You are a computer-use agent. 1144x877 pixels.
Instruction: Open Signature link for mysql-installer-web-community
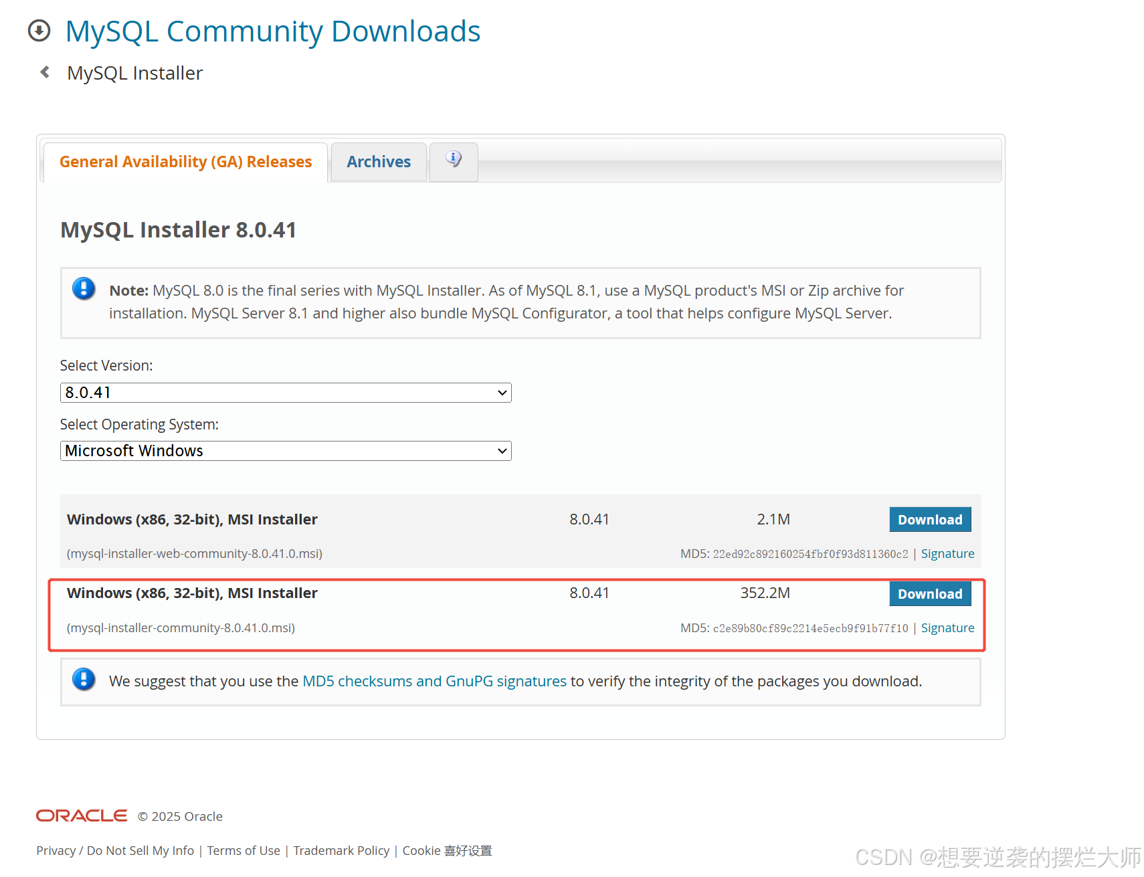click(947, 554)
